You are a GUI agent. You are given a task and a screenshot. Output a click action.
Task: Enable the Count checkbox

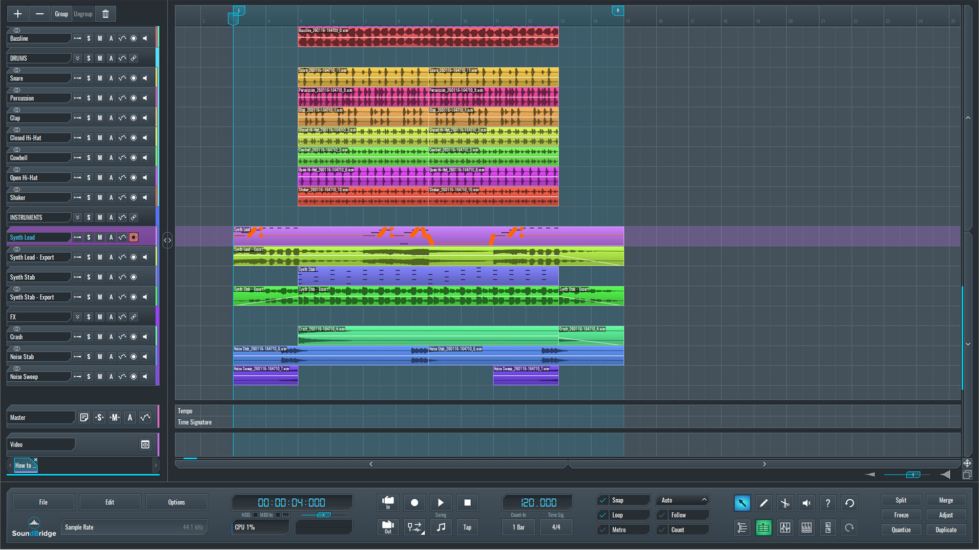(662, 530)
